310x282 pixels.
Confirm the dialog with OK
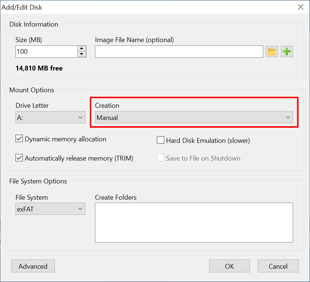tap(229, 266)
